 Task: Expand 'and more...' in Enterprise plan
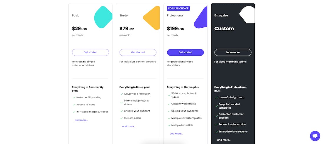pyautogui.click(x=224, y=140)
